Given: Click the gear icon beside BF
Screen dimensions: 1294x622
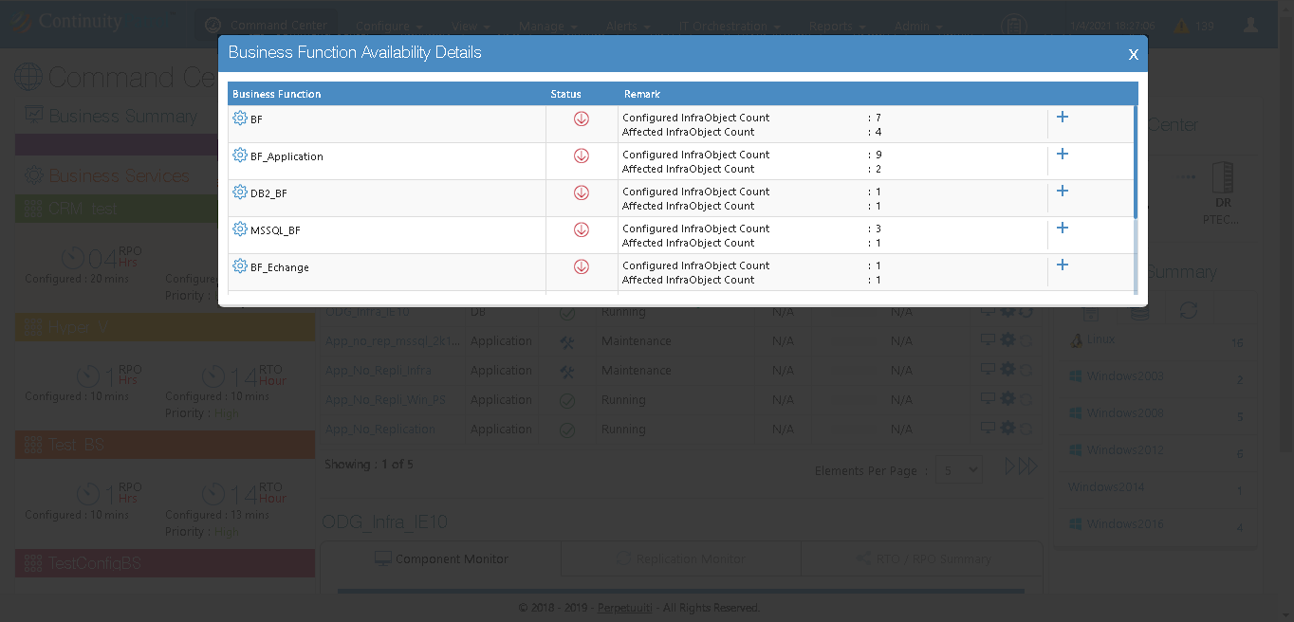Looking at the screenshot, I should (x=240, y=119).
